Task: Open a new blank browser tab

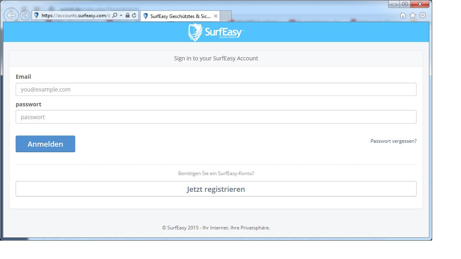Action: [x=226, y=16]
